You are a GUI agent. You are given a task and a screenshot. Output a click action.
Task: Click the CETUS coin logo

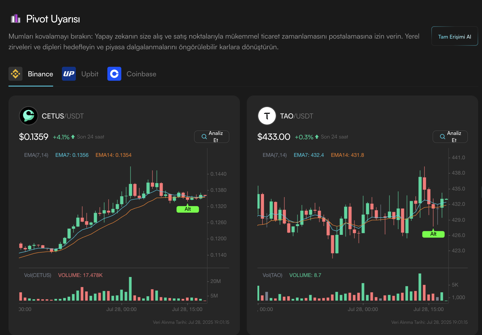tap(29, 116)
